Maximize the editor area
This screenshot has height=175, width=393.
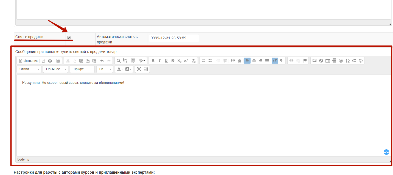[x=139, y=69]
